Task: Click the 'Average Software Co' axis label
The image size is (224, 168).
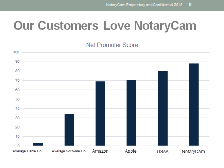Action: tap(69, 151)
